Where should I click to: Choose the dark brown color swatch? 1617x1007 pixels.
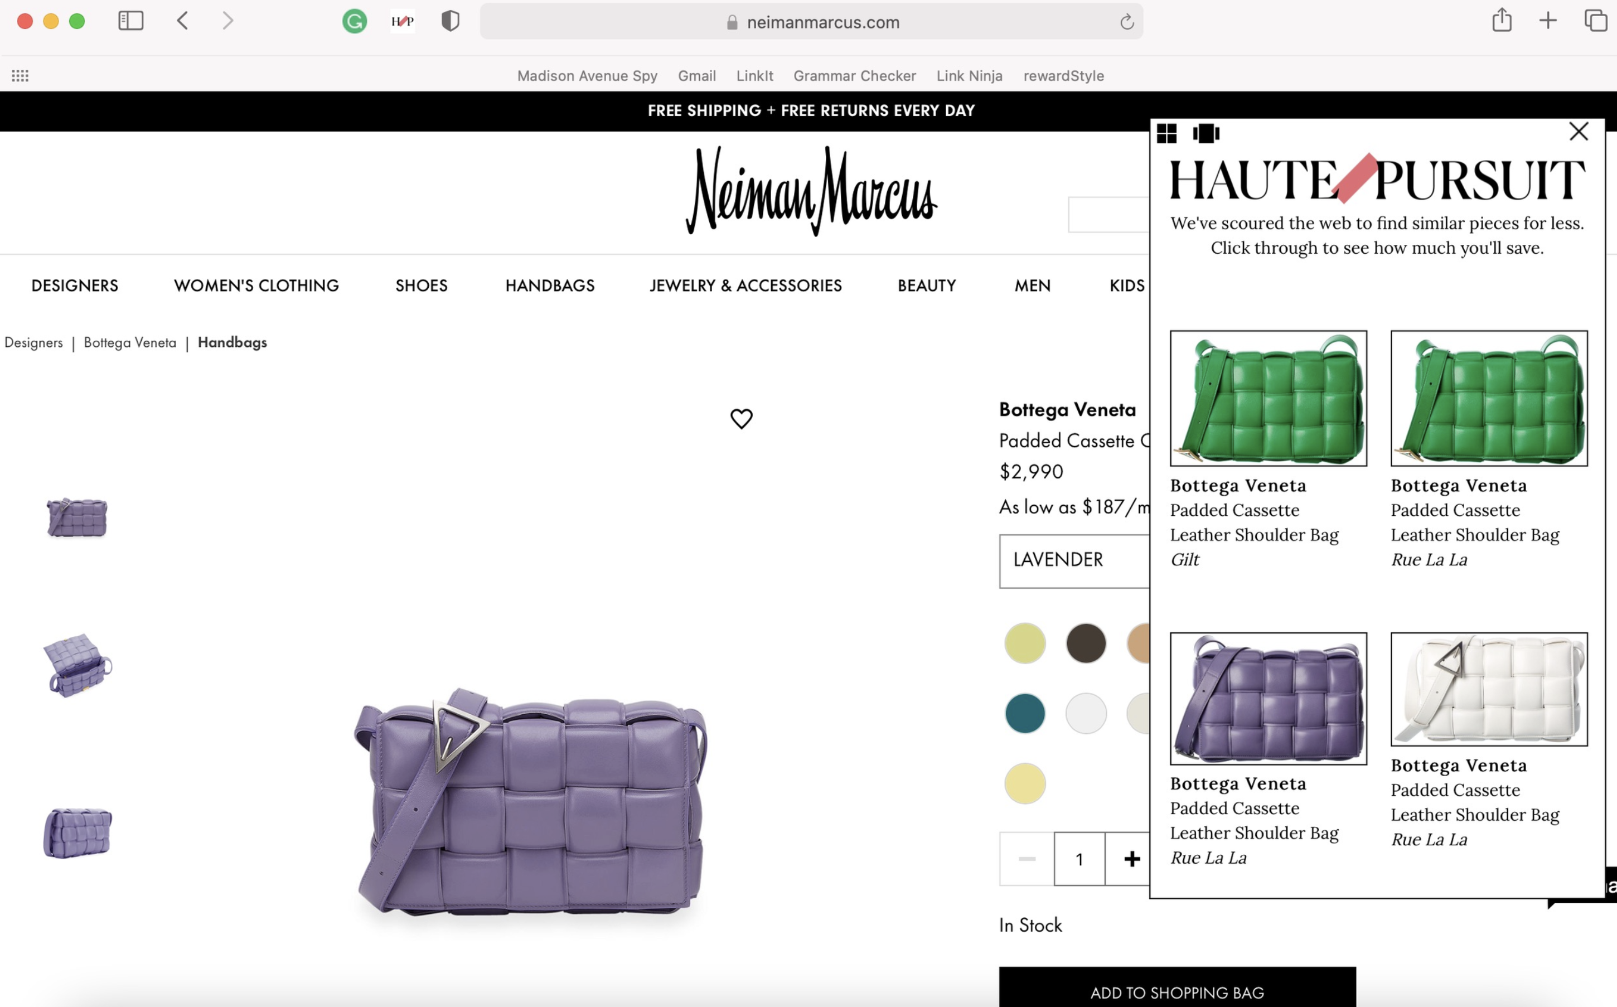pos(1086,643)
